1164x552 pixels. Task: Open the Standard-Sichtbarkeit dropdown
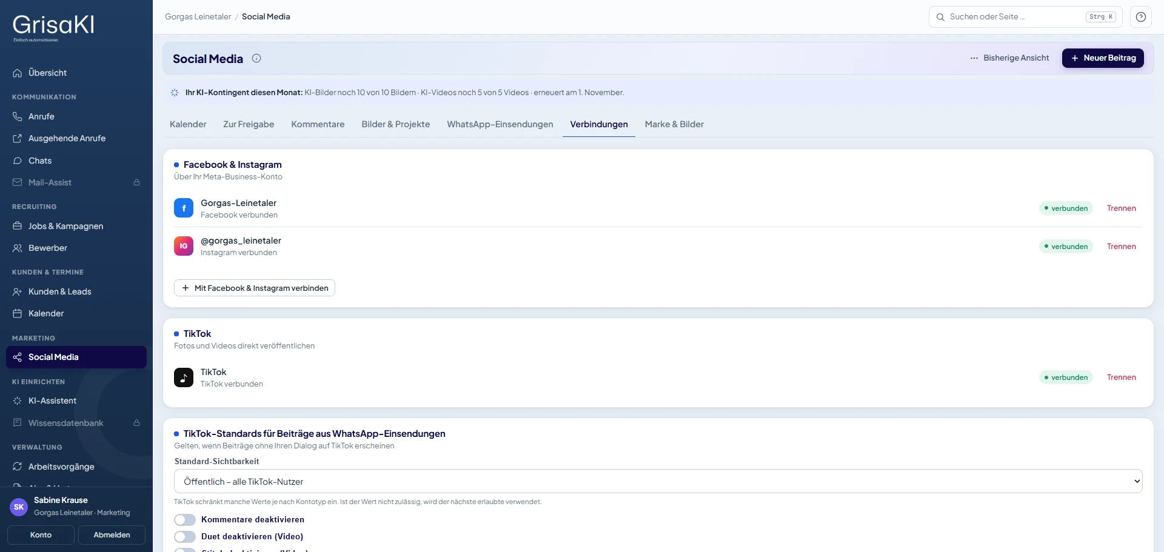(x=658, y=481)
